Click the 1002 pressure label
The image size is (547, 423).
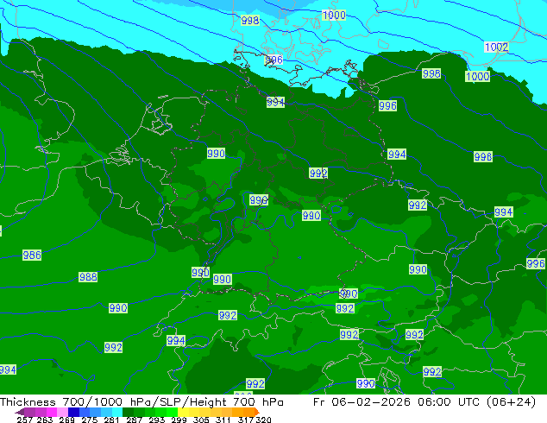pos(496,47)
